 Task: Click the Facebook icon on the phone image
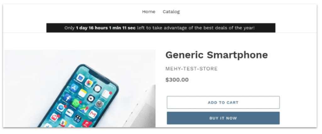click(x=67, y=98)
